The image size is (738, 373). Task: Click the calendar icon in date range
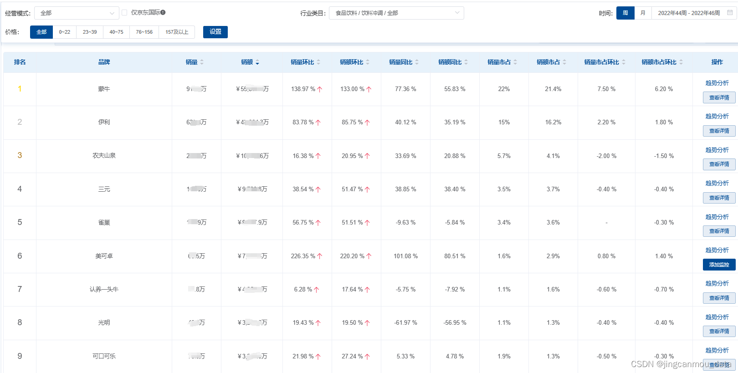click(729, 13)
